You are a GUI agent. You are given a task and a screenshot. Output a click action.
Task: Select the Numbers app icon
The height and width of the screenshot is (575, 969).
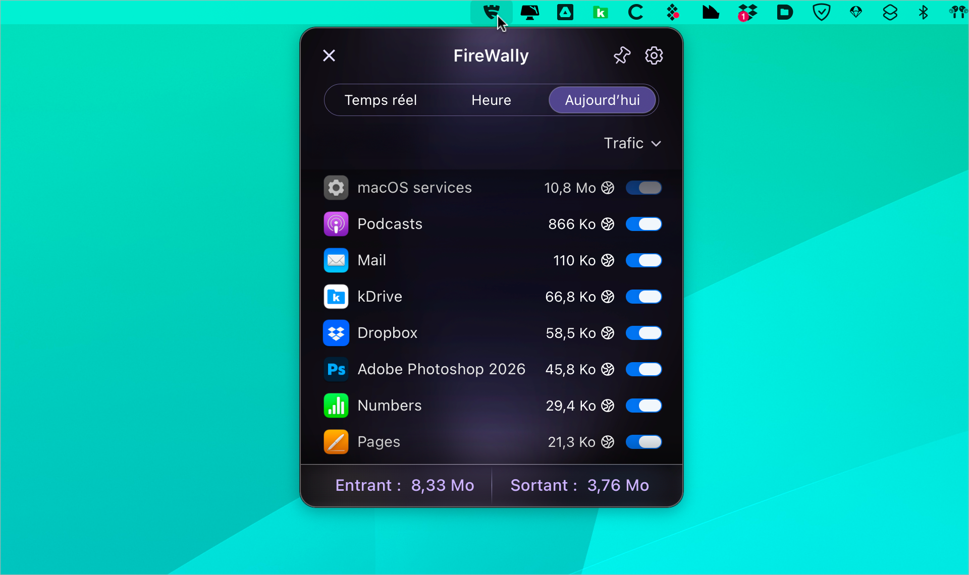tap(336, 406)
